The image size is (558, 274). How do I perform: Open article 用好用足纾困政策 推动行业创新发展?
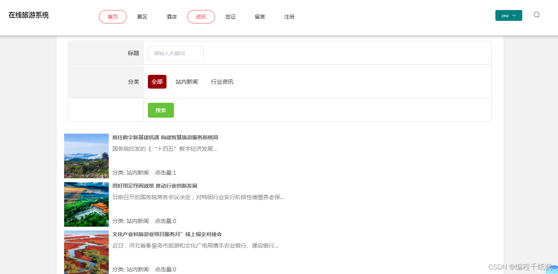tap(155, 185)
